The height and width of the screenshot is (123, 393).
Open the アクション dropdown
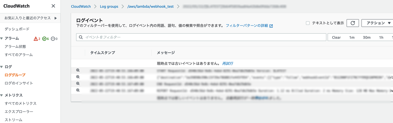(x=378, y=23)
